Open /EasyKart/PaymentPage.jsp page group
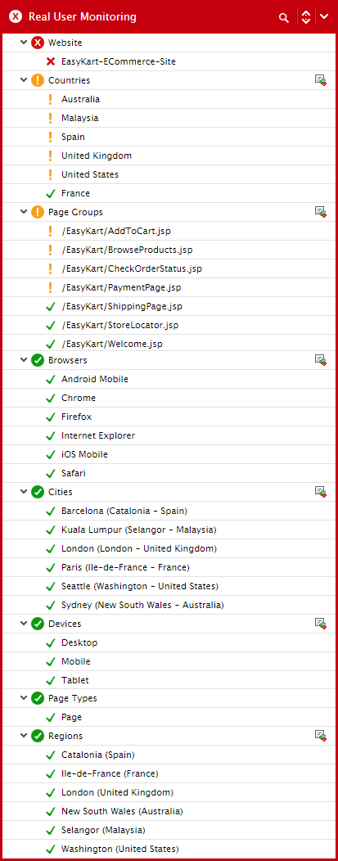Viewport: 338px width, 861px height. [x=121, y=287]
